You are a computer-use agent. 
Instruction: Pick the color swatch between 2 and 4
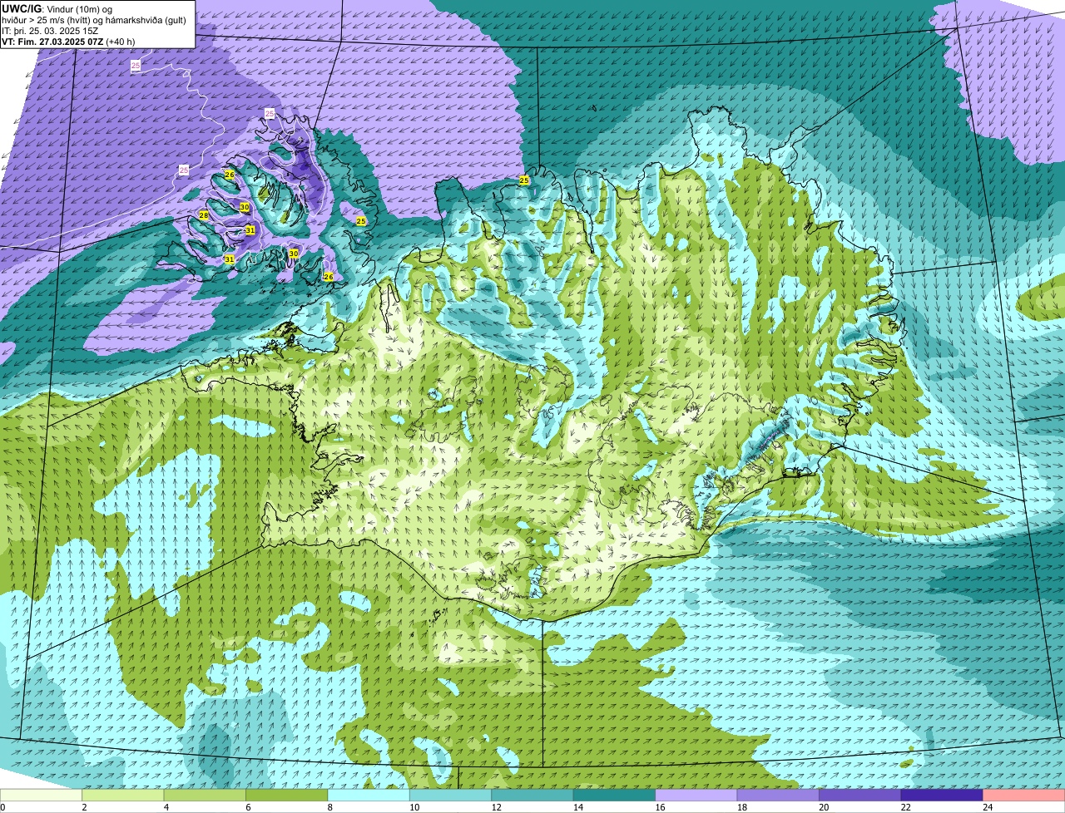point(123,795)
